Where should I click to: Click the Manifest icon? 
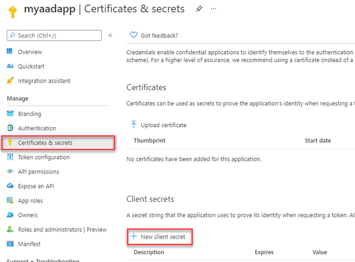click(10, 244)
